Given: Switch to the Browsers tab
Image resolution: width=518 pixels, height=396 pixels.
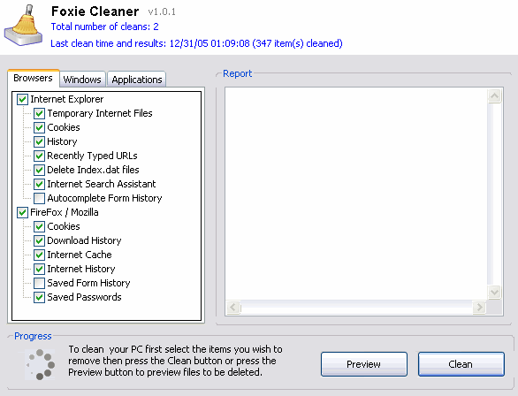Looking at the screenshot, I should [x=33, y=79].
